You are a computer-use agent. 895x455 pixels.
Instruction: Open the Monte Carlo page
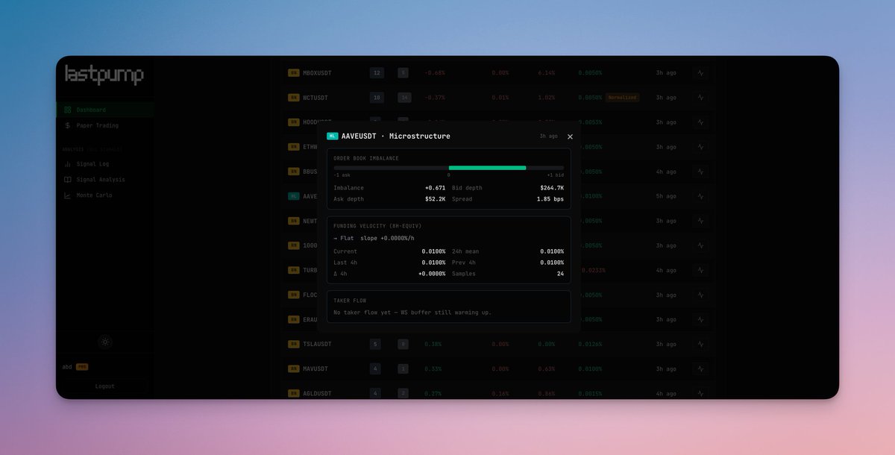pyautogui.click(x=105, y=195)
